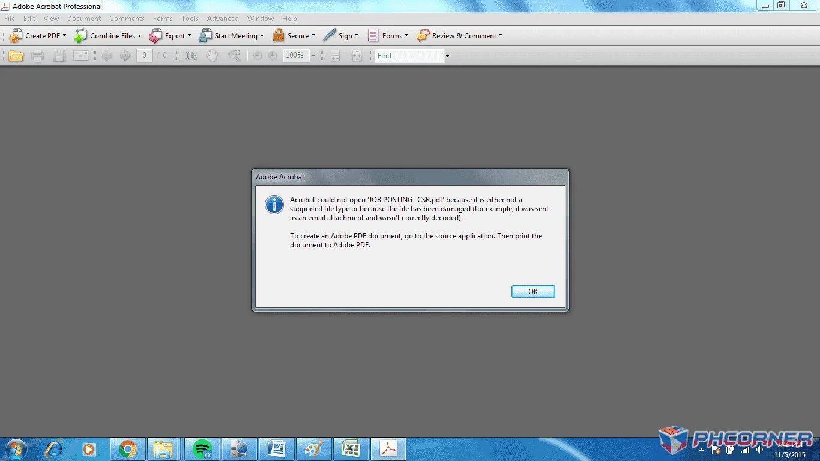Open the Window menu
The height and width of the screenshot is (461, 820).
point(261,19)
